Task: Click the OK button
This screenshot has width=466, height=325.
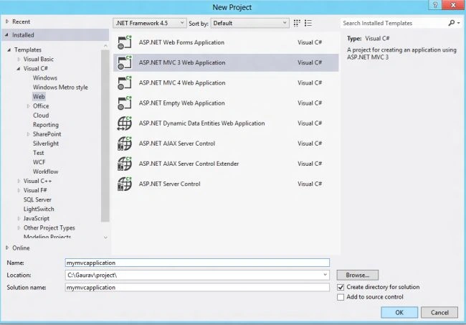Action: (399, 313)
